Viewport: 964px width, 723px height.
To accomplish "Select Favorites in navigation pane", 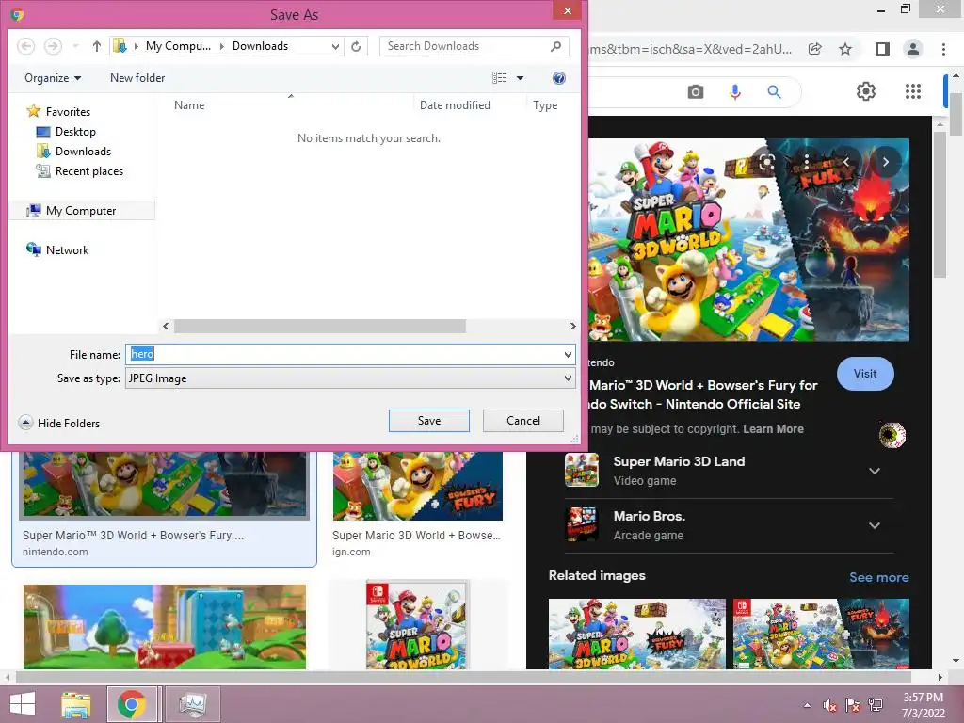I will [x=58, y=112].
